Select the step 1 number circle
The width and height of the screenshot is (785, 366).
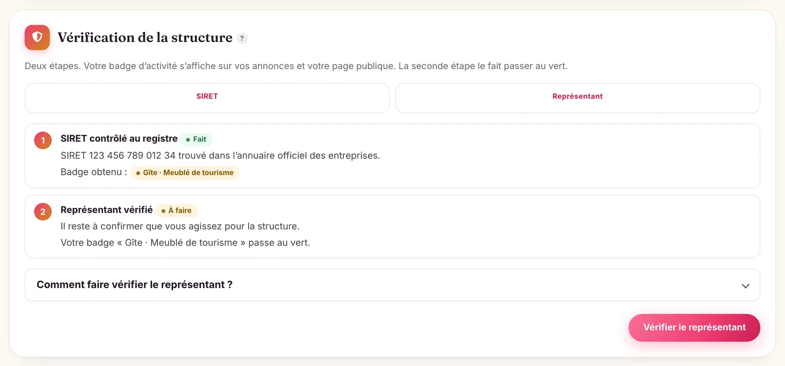point(43,140)
